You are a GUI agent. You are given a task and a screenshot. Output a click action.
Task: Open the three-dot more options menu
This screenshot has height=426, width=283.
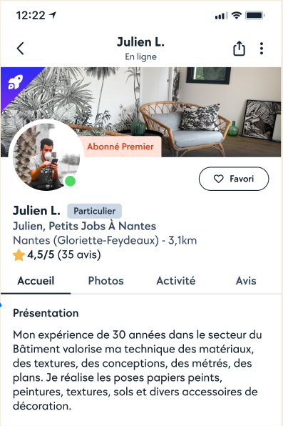tap(262, 49)
